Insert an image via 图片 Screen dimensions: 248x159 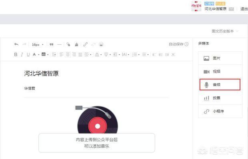click(220, 58)
